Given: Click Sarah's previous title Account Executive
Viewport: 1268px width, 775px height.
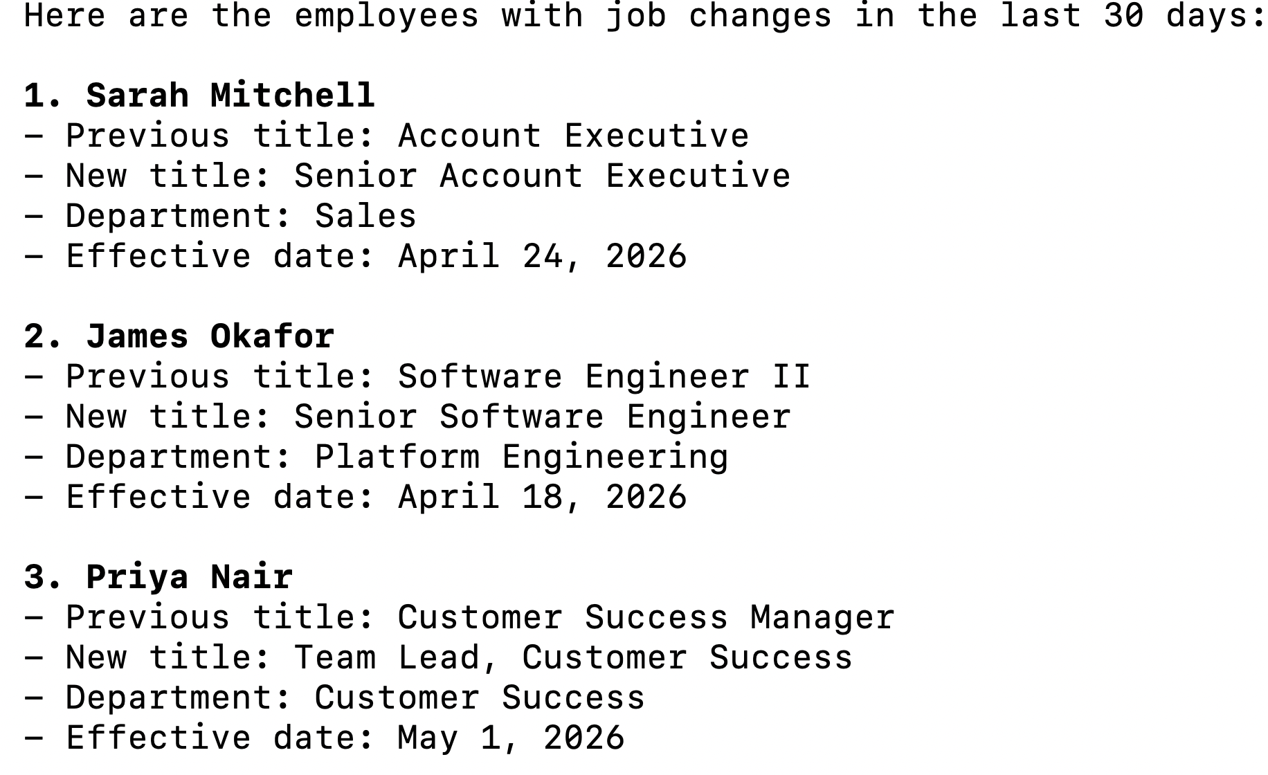Looking at the screenshot, I should 574,136.
